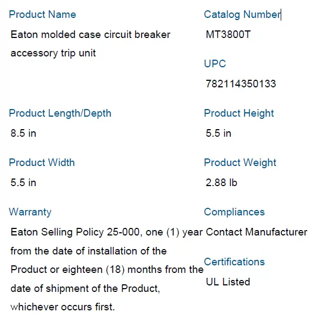Select the 5.5 in value under Product Width
329x325 pixels.
23,183
